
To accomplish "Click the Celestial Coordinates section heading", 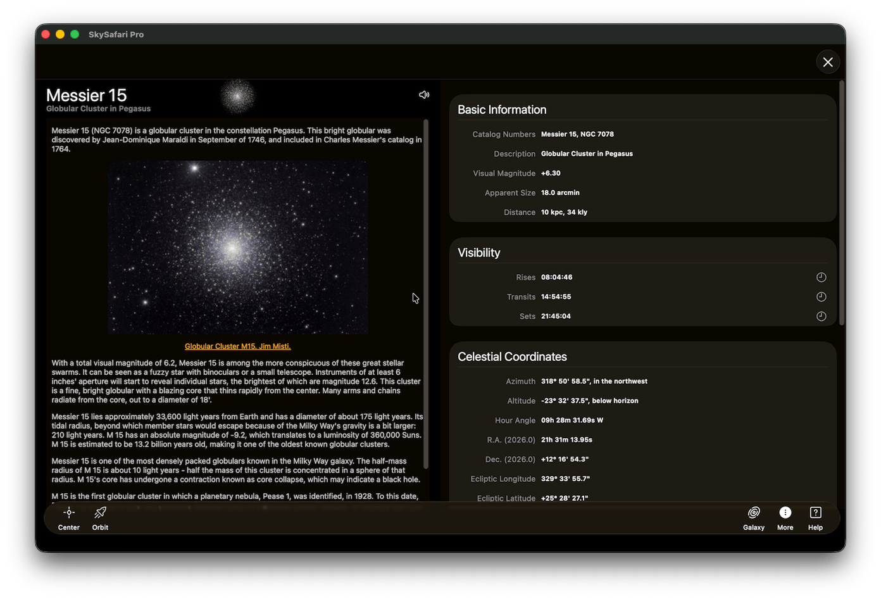I will [x=512, y=356].
